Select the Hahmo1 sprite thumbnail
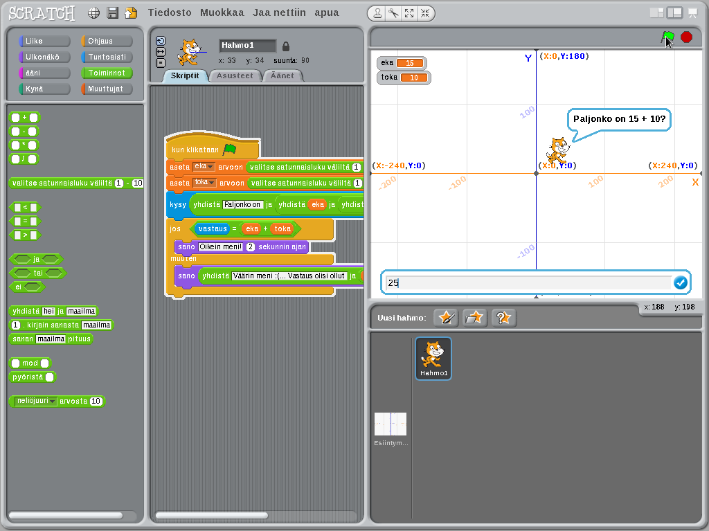 coord(433,358)
